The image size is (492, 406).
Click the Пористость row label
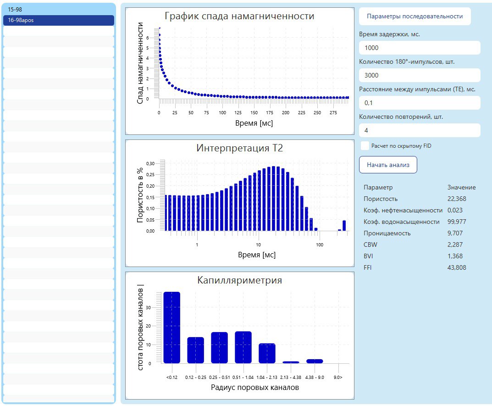[x=380, y=199]
